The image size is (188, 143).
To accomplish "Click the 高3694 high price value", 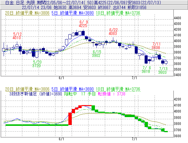I will [x=75, y=8].
